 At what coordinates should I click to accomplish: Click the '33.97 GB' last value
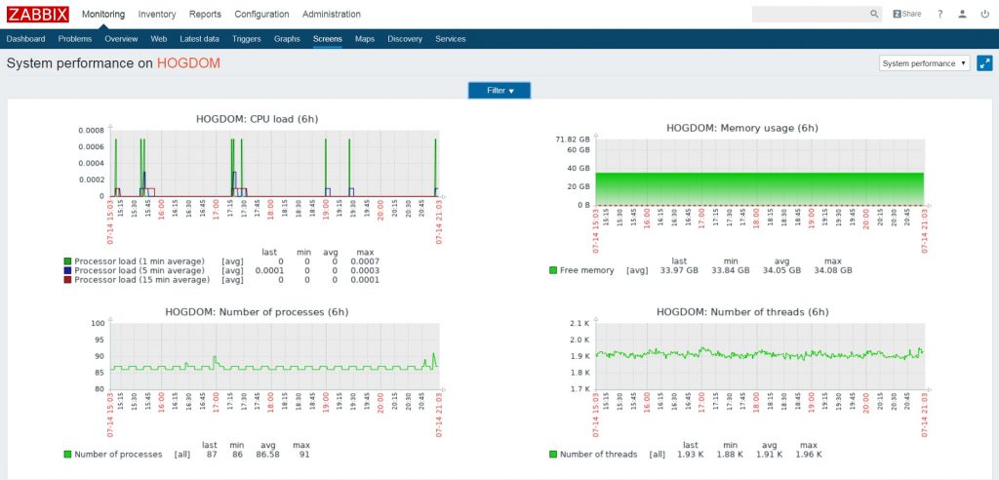click(679, 270)
